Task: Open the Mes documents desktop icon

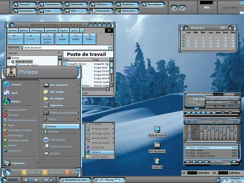Action: click(157, 146)
